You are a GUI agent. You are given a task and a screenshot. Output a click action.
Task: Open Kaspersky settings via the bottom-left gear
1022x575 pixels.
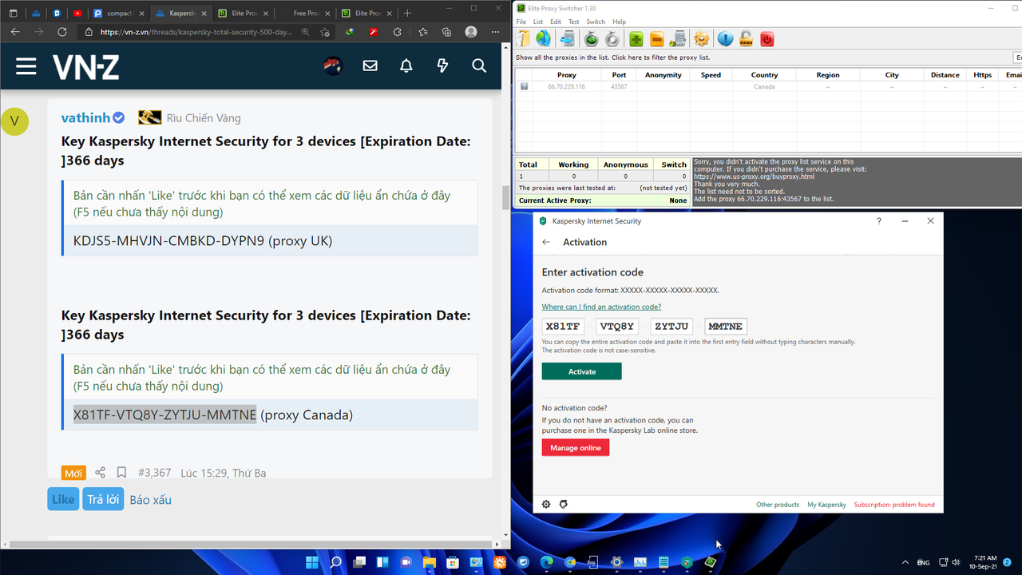click(x=546, y=504)
